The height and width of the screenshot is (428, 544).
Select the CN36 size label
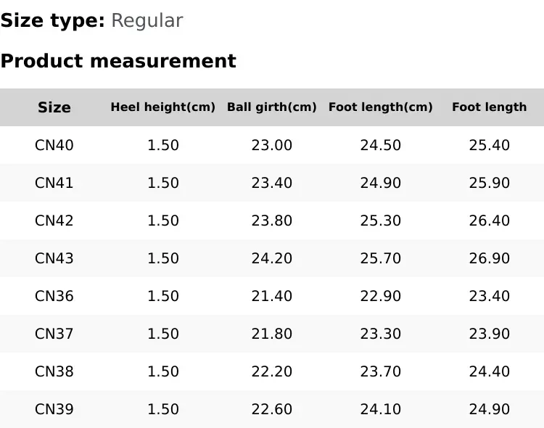54,296
